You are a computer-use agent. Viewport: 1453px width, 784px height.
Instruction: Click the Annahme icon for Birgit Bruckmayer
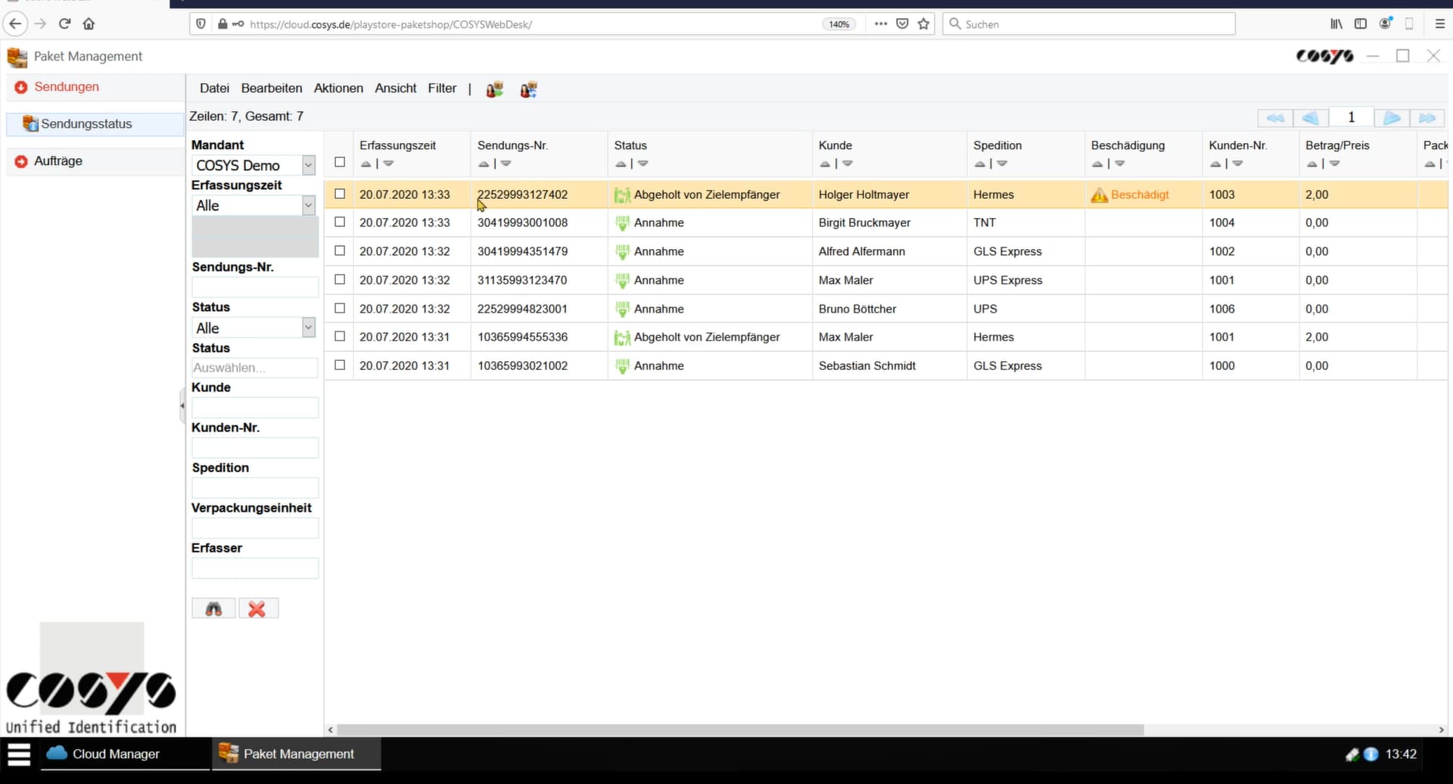point(622,223)
